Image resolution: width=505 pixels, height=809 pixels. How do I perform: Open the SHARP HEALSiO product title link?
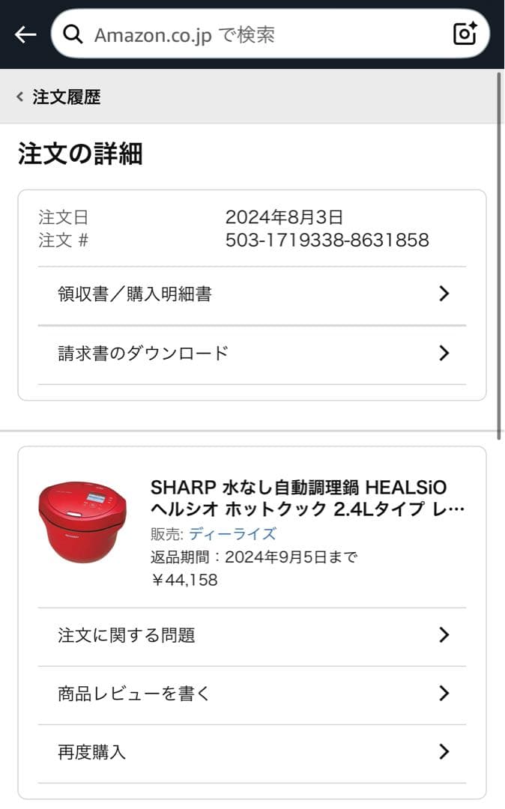point(300,497)
